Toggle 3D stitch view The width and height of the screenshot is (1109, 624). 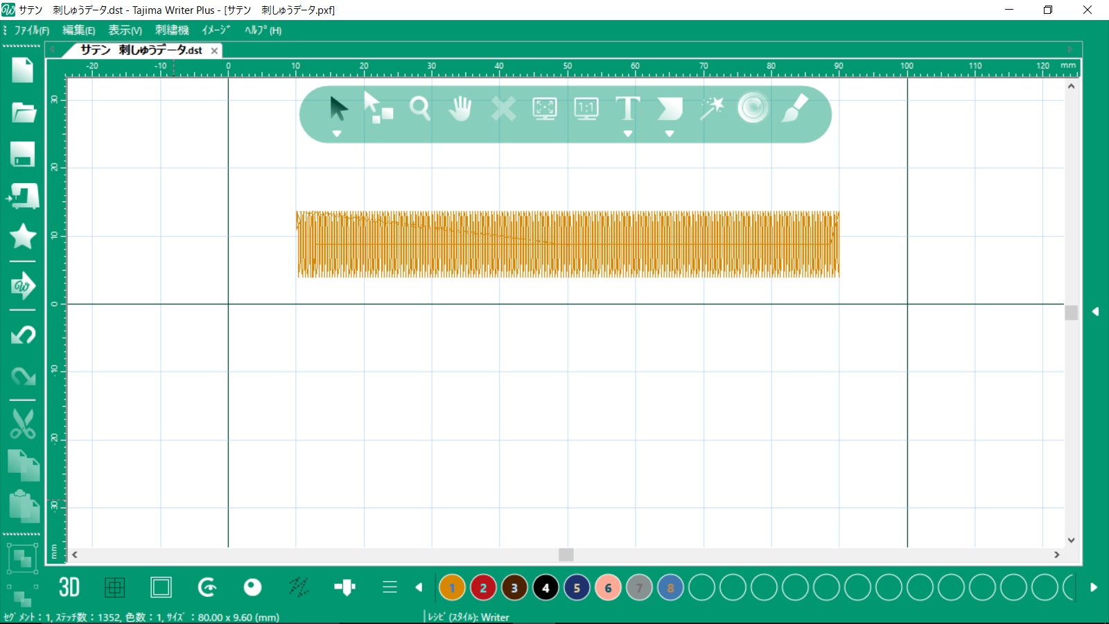click(x=69, y=587)
